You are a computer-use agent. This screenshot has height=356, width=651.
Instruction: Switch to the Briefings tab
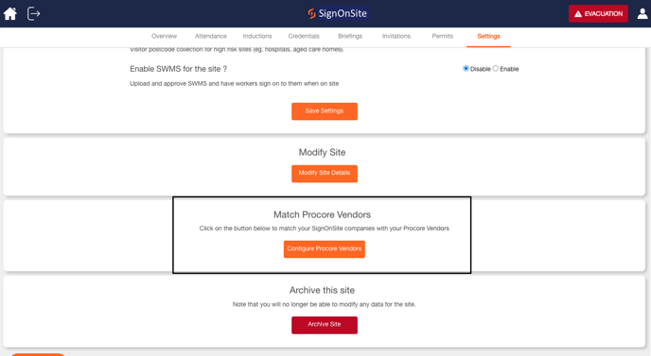[350, 37]
